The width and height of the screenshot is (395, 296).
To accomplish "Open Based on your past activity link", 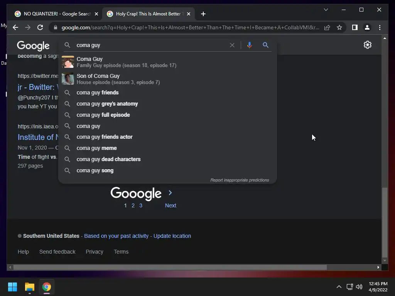I will [x=116, y=236].
